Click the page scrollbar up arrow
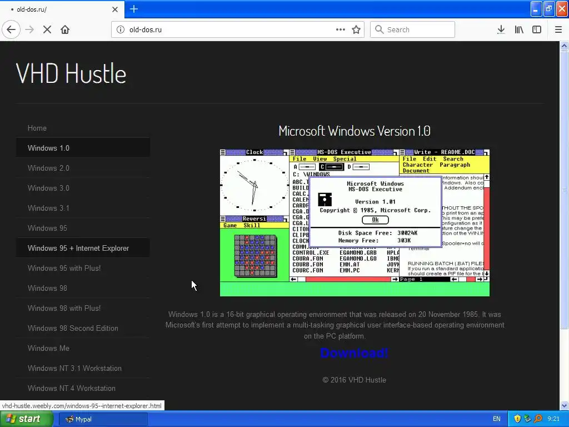569x427 pixels. pos(565,46)
